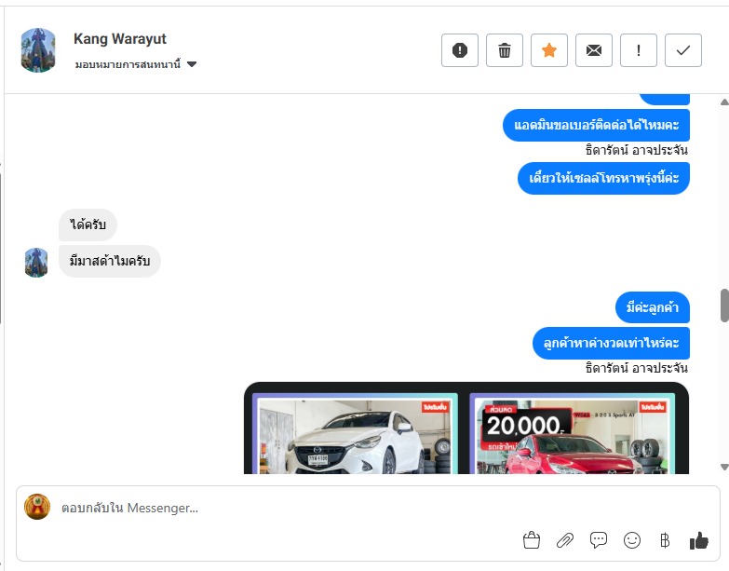Click the reply bubble 'มีค่ะลูกค้า'
Viewport: 729px width, 571px height.
pyautogui.click(x=653, y=307)
